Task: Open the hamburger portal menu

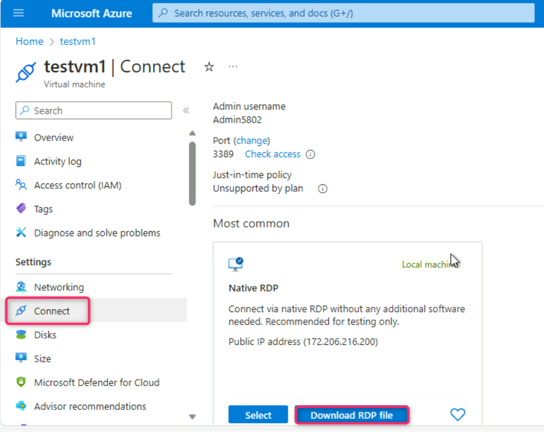Action: pos(18,13)
